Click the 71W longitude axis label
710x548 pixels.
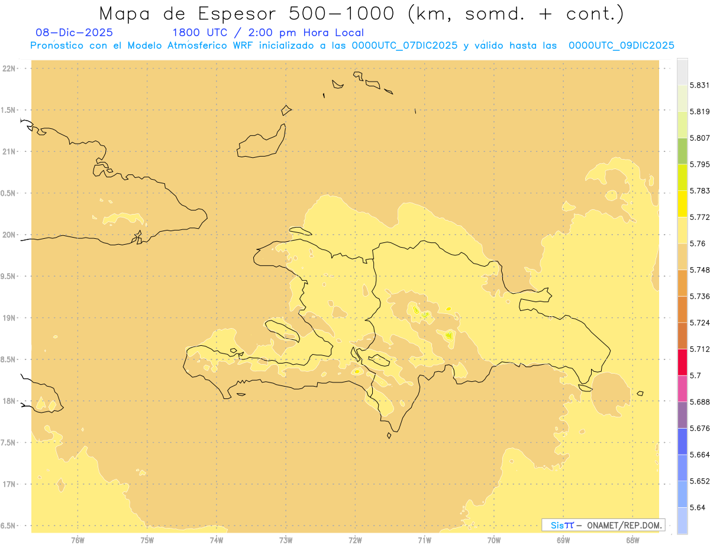click(424, 540)
